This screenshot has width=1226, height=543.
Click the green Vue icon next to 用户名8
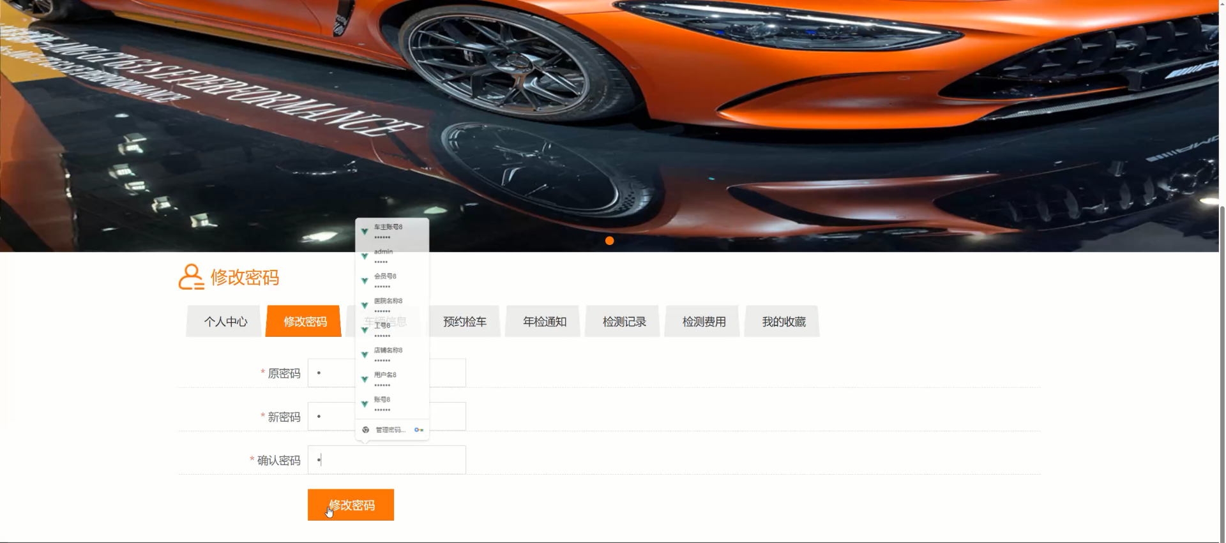point(365,380)
